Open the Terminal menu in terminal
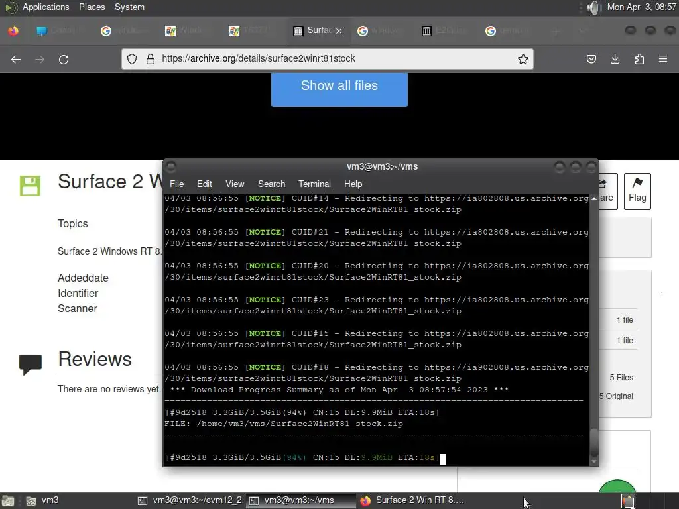 pyautogui.click(x=314, y=184)
